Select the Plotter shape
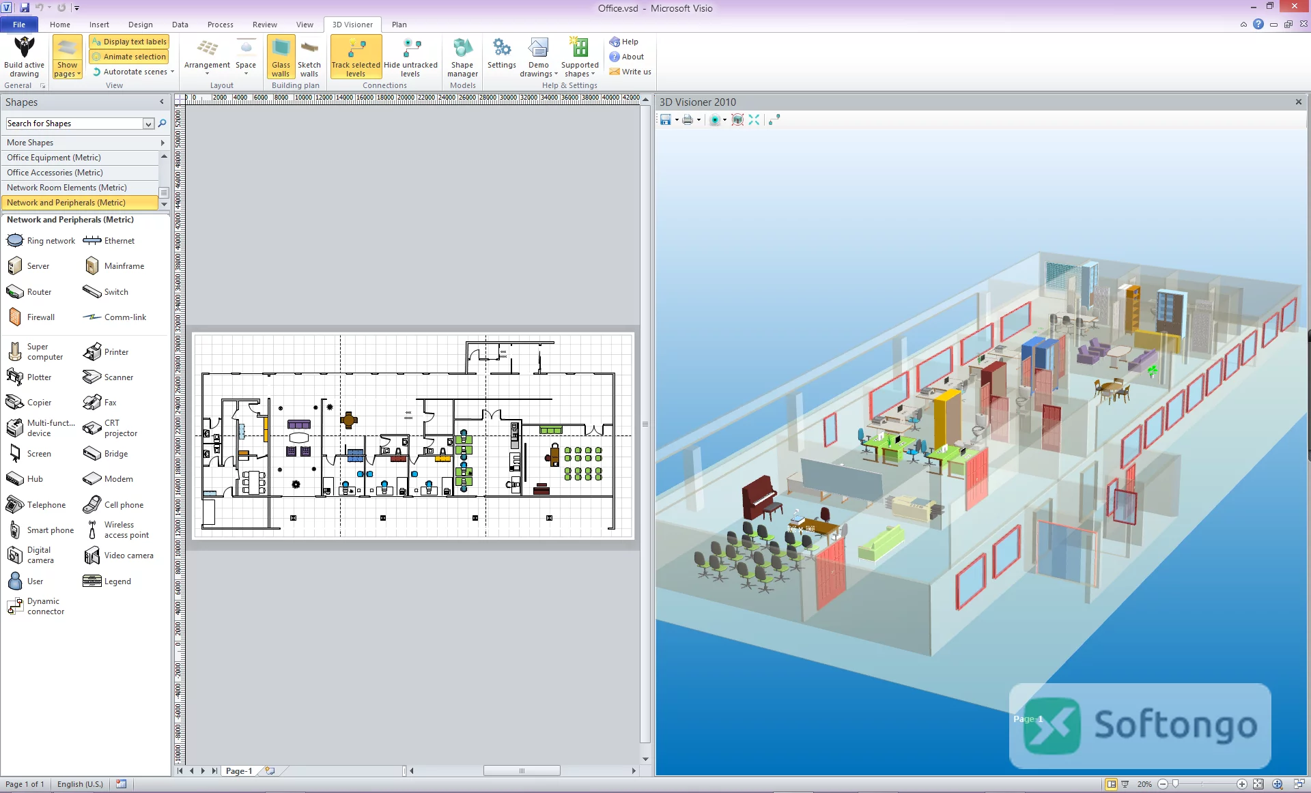Image resolution: width=1311 pixels, height=793 pixels. click(x=29, y=377)
